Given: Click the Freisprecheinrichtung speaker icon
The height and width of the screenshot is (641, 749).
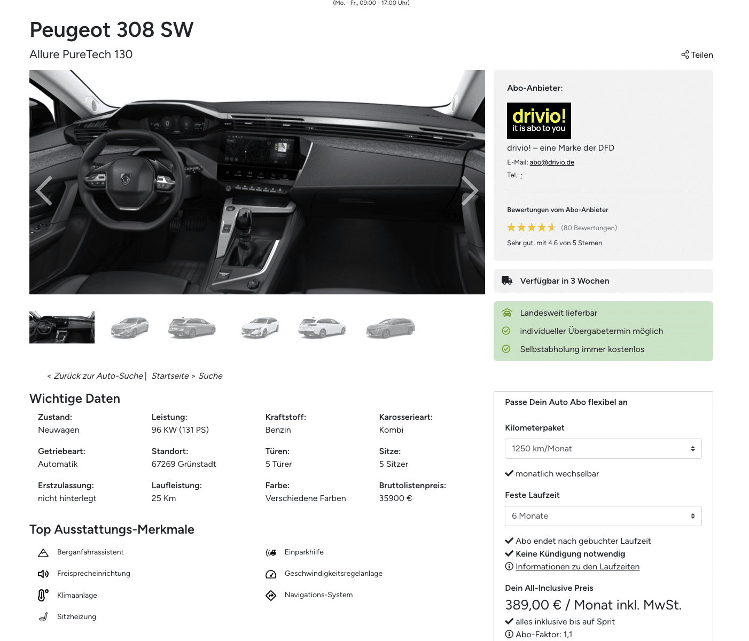Looking at the screenshot, I should pyautogui.click(x=43, y=574).
